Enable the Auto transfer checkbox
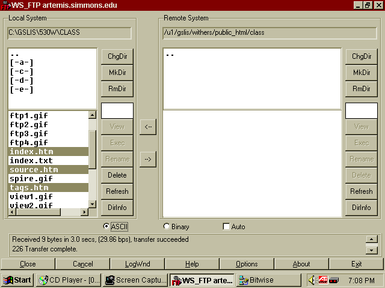 [x=226, y=227]
